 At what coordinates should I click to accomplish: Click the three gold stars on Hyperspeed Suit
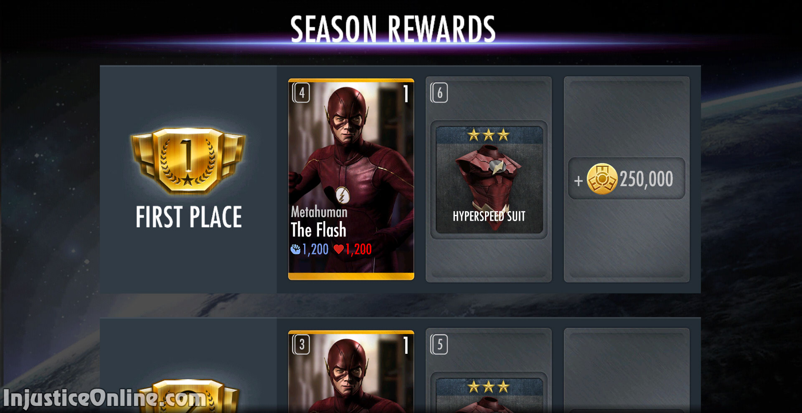(x=488, y=135)
